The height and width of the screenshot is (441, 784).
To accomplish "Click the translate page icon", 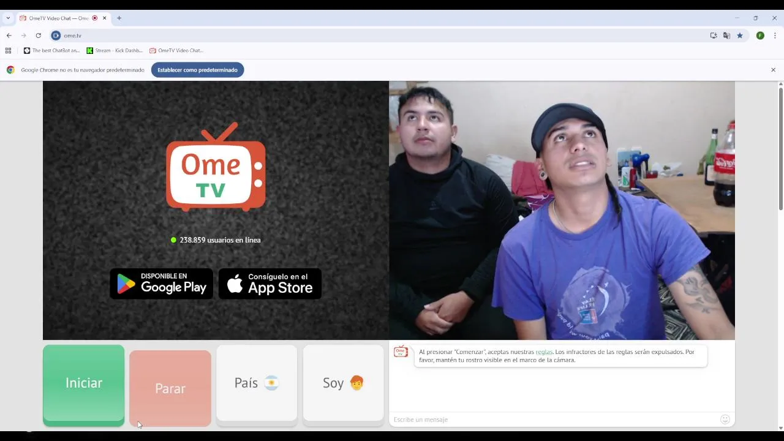I will [726, 36].
